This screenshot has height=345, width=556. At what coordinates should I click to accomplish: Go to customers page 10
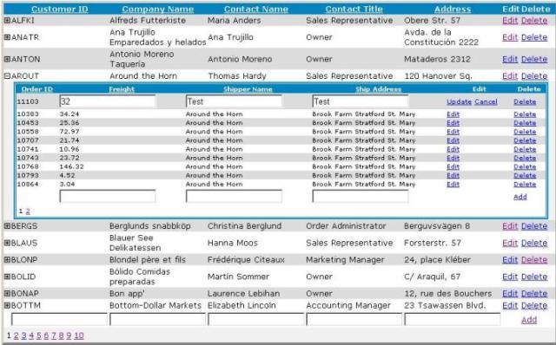click(x=79, y=335)
